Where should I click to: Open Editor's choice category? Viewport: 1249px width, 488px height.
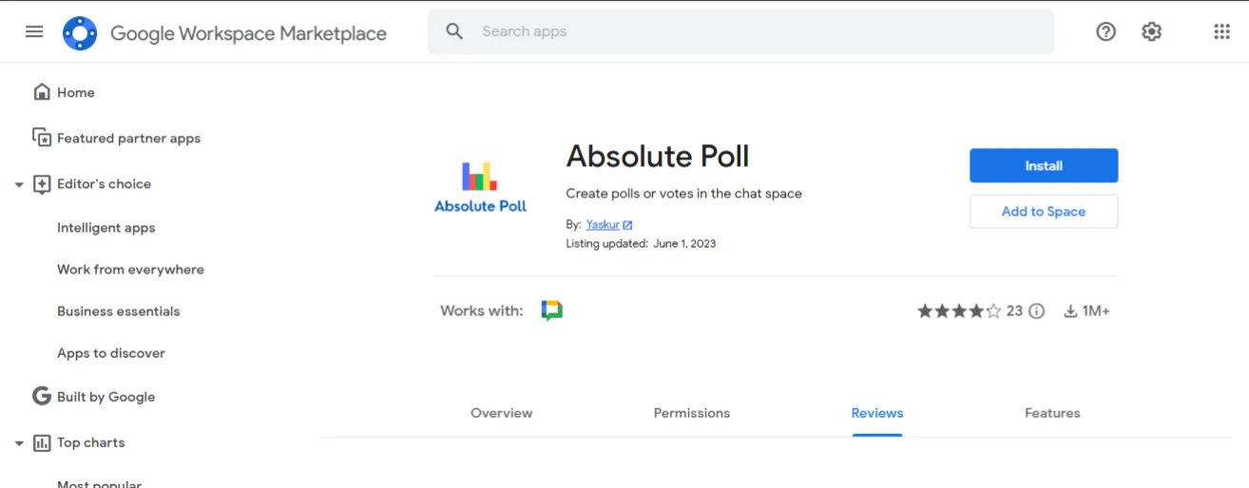(x=104, y=183)
